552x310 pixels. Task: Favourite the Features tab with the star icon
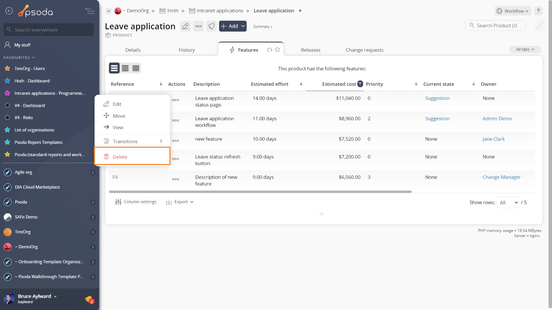[x=277, y=50]
